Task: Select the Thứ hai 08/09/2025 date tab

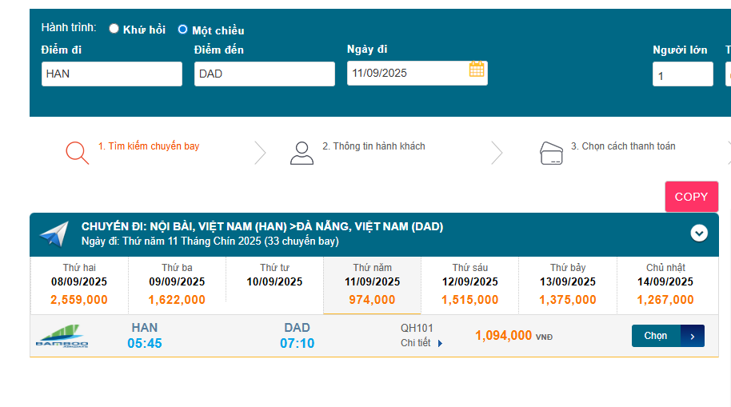Action: (x=79, y=285)
